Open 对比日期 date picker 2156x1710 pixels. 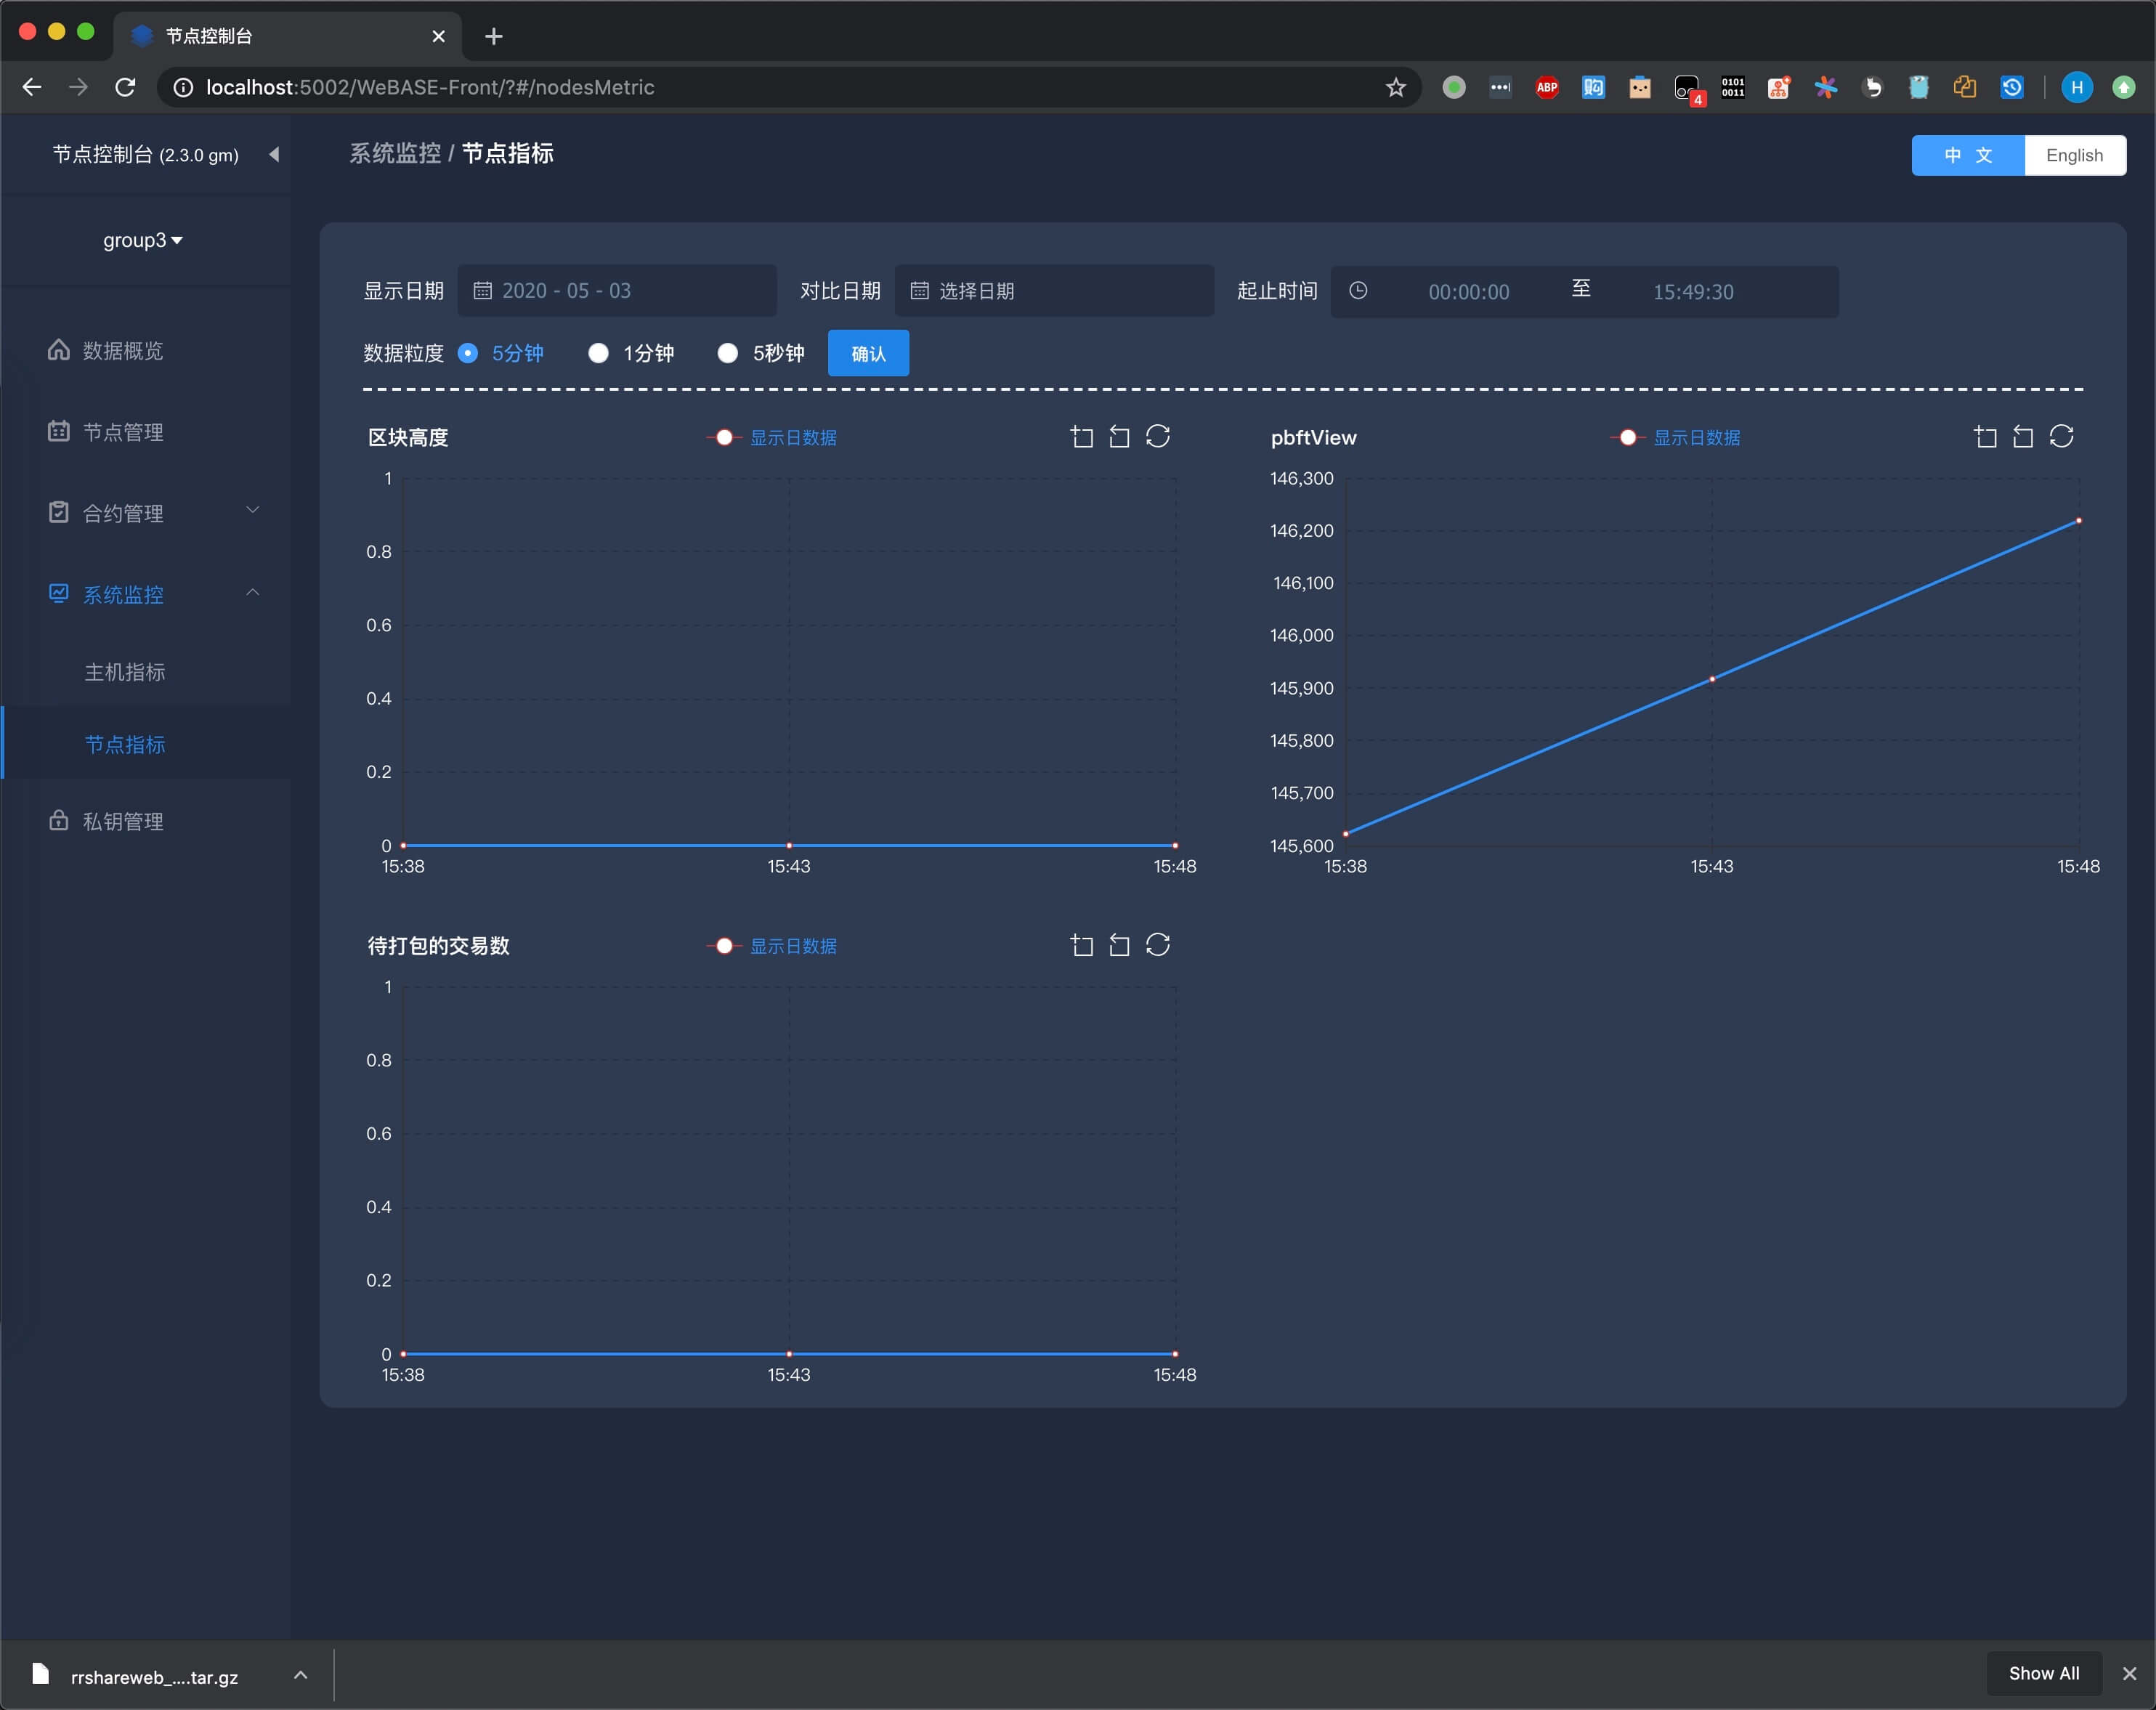coord(1054,291)
